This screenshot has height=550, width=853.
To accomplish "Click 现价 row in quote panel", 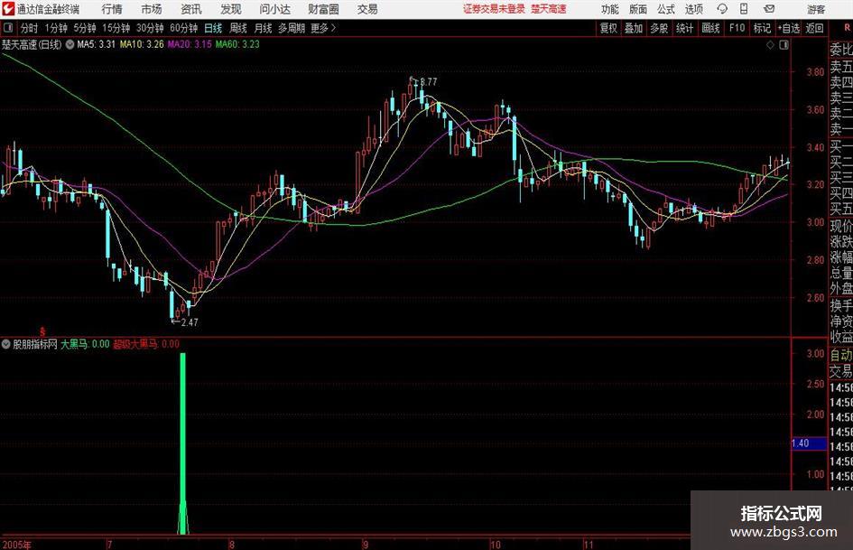I will click(841, 226).
